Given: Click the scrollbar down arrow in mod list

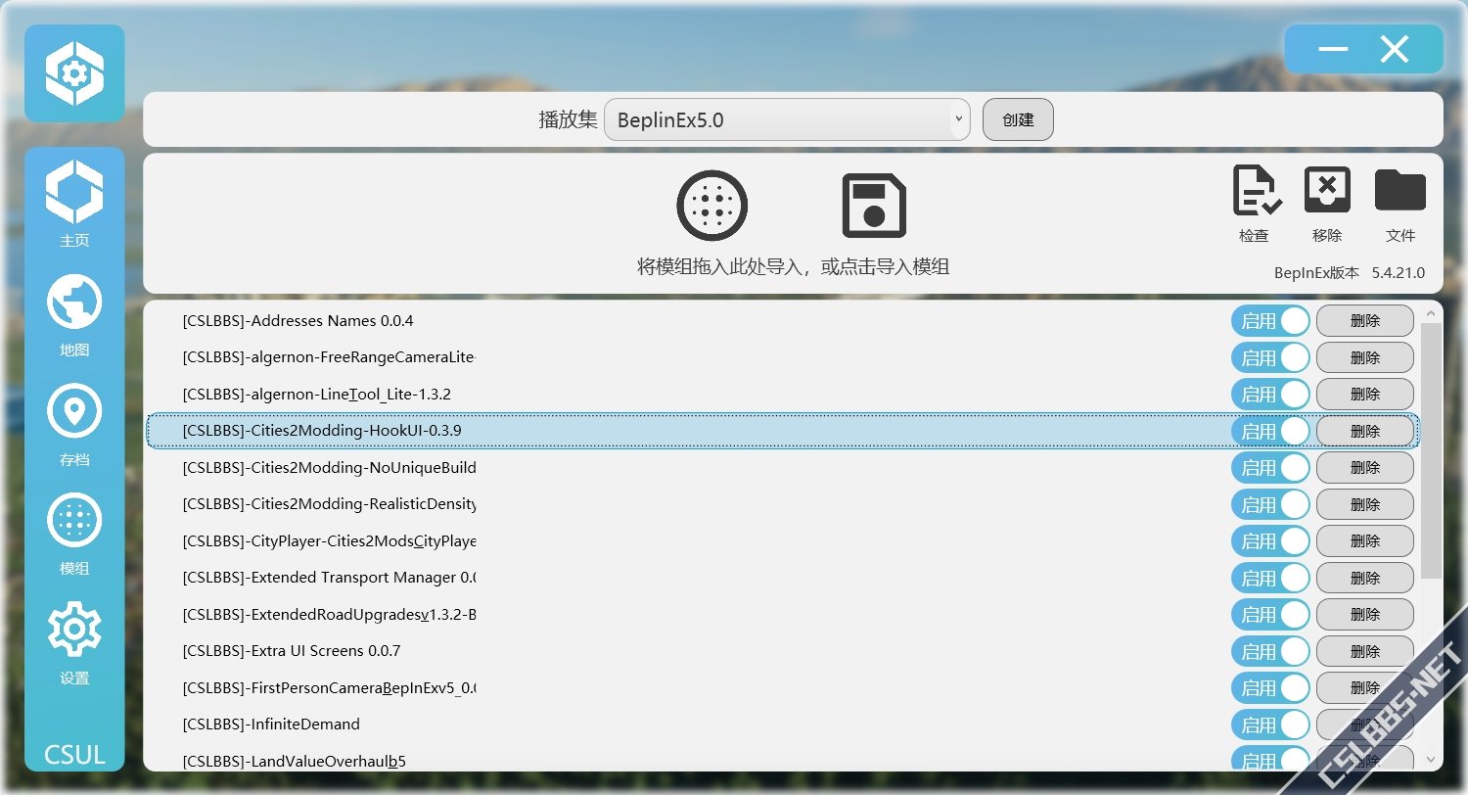Looking at the screenshot, I should [x=1431, y=759].
